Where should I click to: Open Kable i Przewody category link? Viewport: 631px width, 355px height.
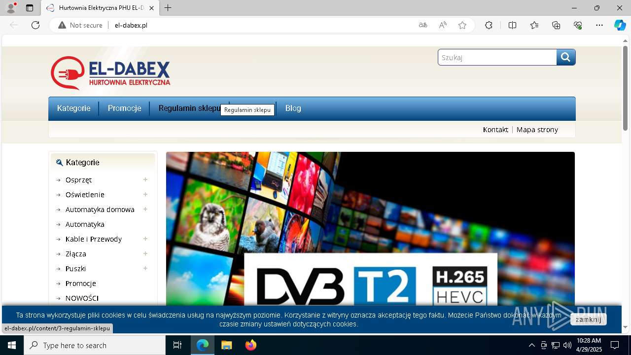pos(94,239)
